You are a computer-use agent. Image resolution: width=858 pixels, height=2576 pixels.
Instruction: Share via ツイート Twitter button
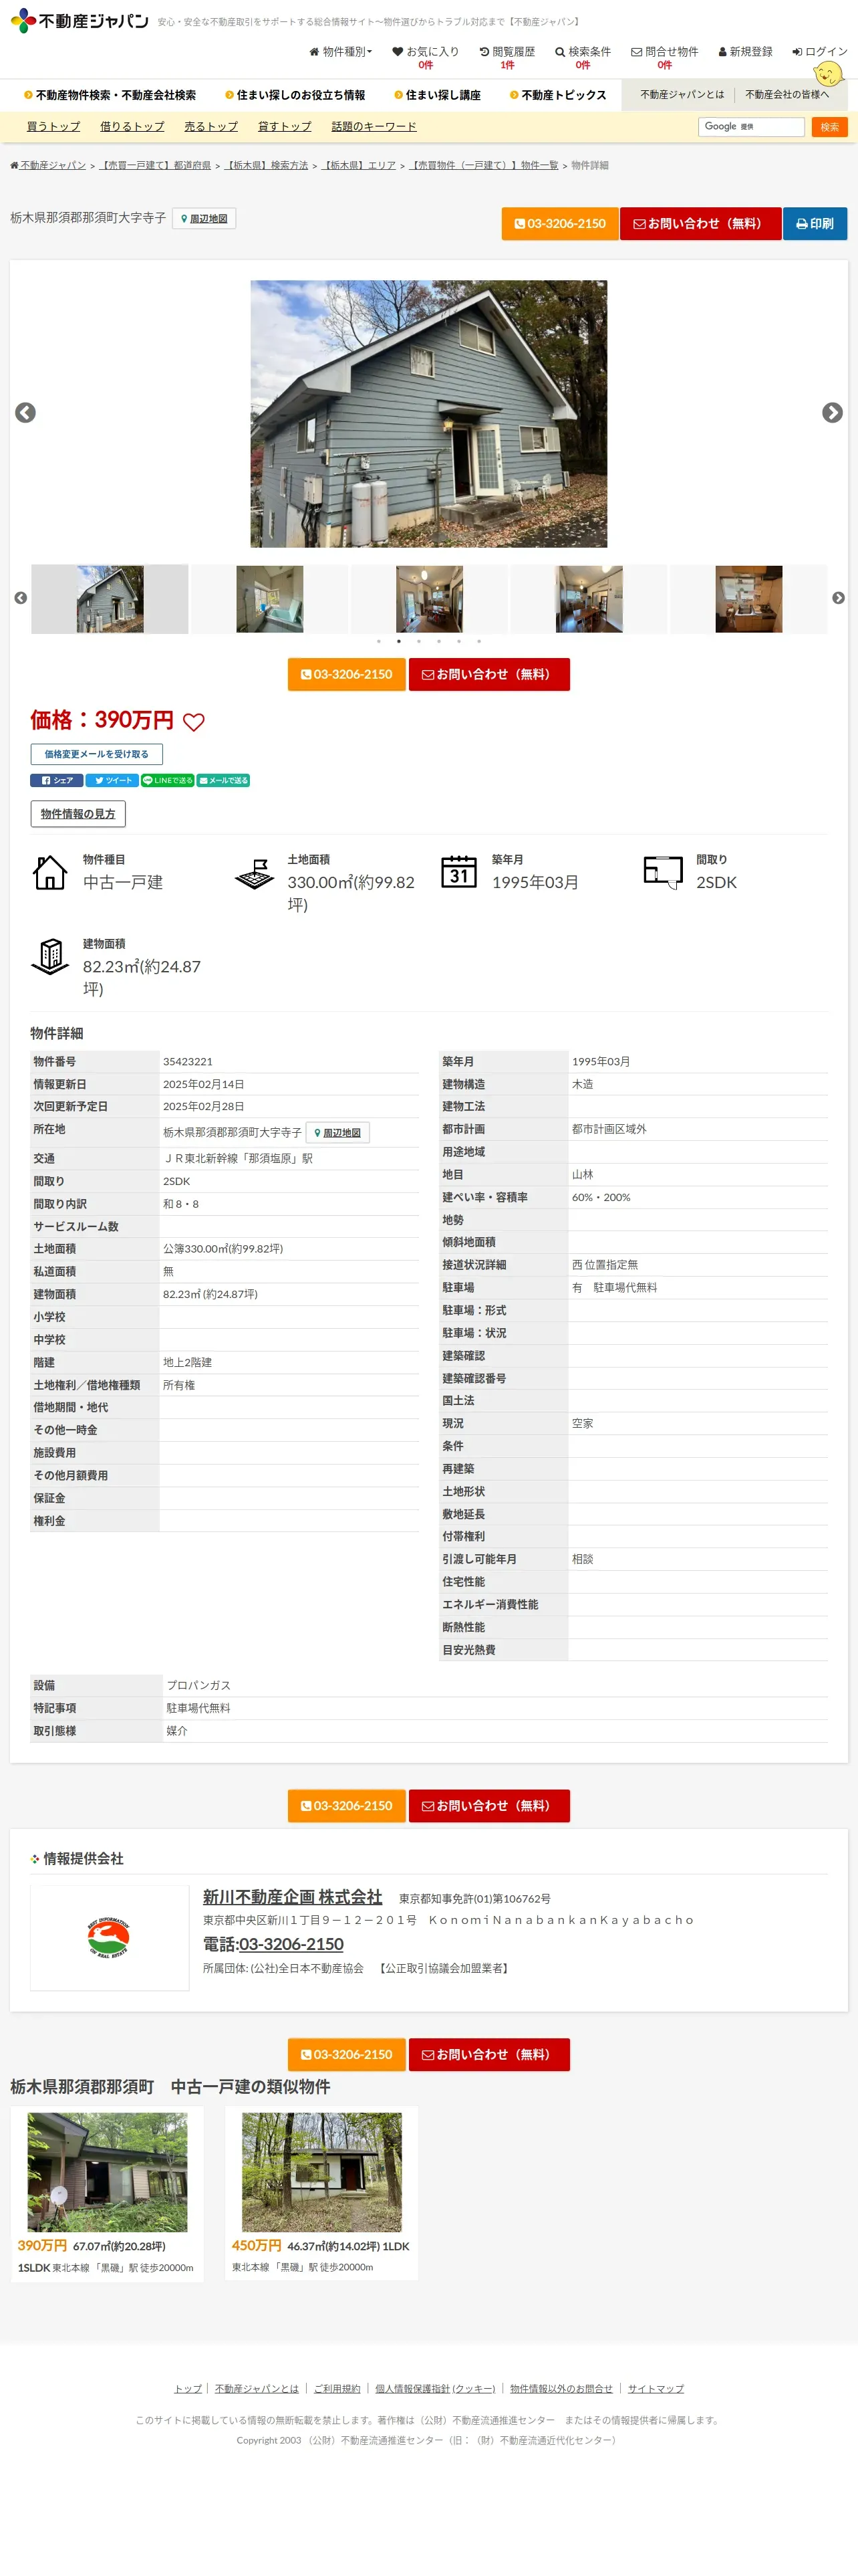coord(112,781)
